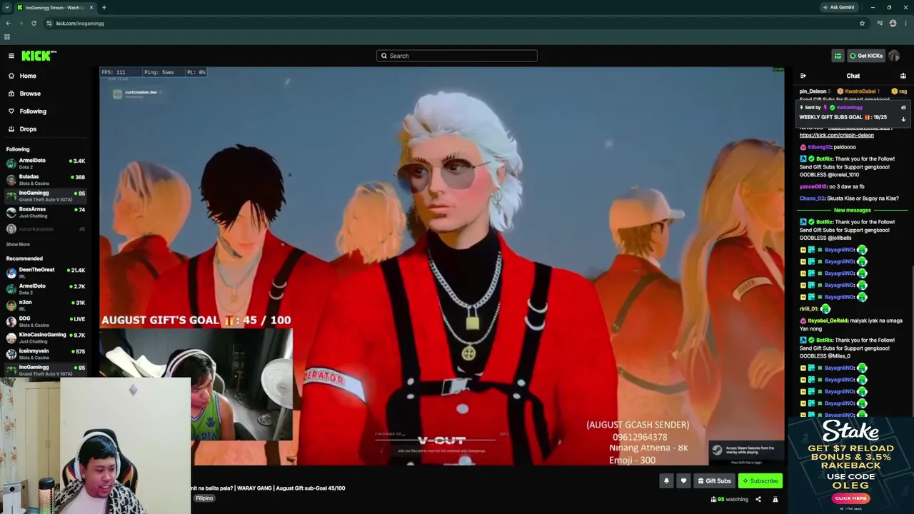Open the Get KICKs button

coord(866,56)
